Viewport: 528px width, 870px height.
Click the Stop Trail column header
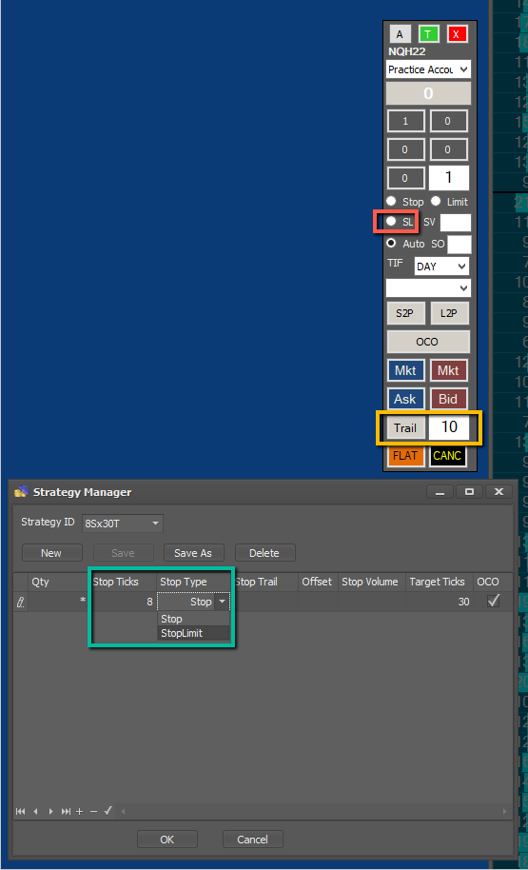click(x=264, y=582)
